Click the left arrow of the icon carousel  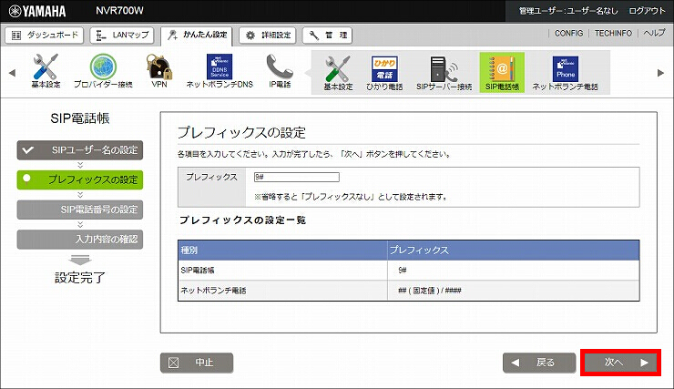coord(12,73)
